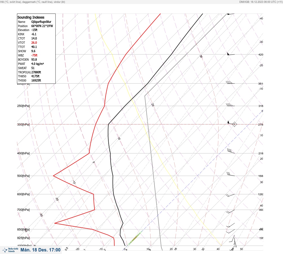Click the DMI/IGB model run time header
Screen dimensions: 283x254
(261, 2)
